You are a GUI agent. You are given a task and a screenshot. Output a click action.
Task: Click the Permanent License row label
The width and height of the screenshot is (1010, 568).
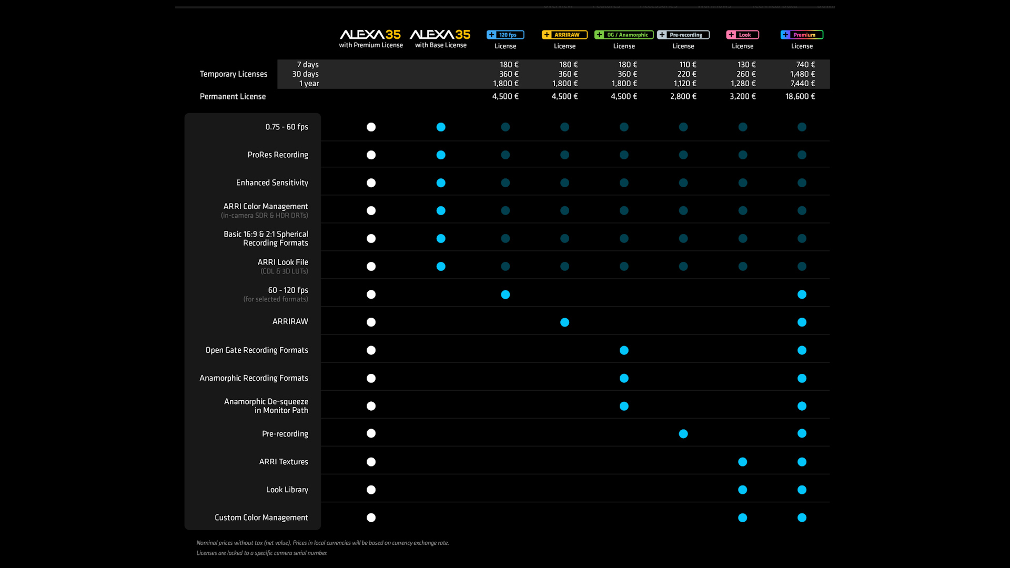coord(233,96)
